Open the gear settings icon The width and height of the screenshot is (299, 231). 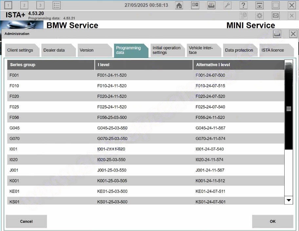pos(260,15)
